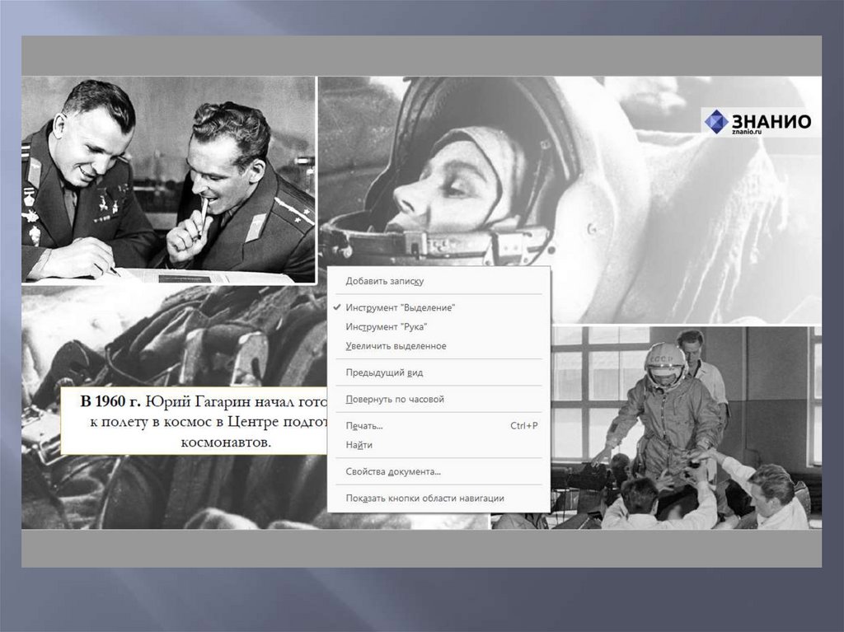This screenshot has height=632, width=844.
Task: Click 'Показать кнопки области навигации'
Action: pos(438,499)
